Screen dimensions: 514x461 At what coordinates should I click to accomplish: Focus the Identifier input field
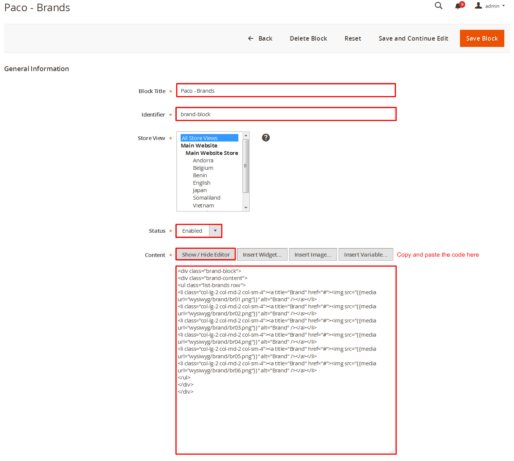point(286,114)
